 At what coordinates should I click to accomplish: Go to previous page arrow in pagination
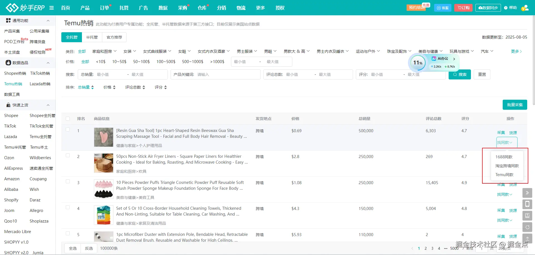click(x=412, y=248)
